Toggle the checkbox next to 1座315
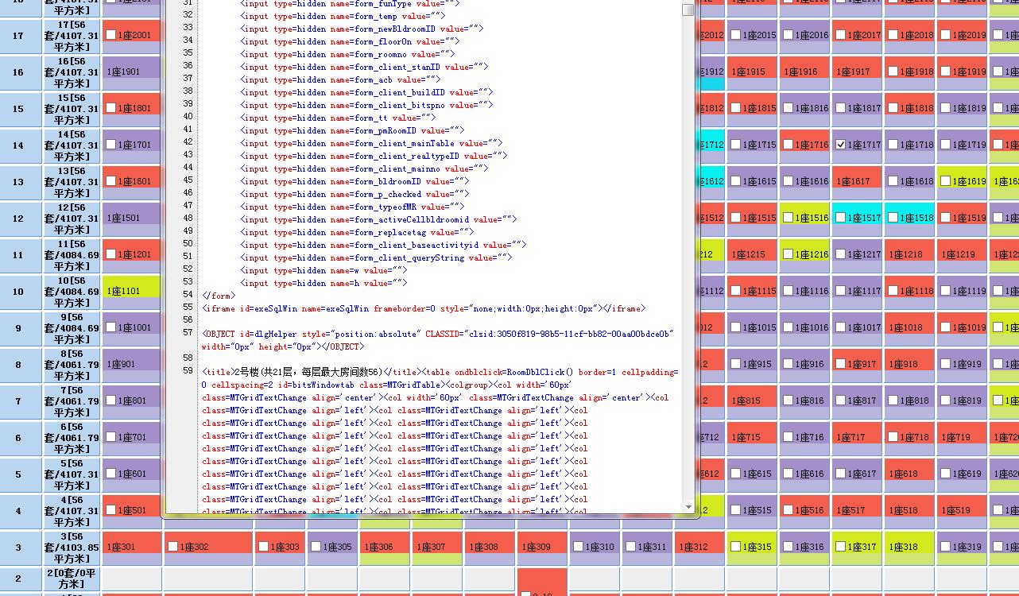The image size is (1019, 596). tap(736, 547)
